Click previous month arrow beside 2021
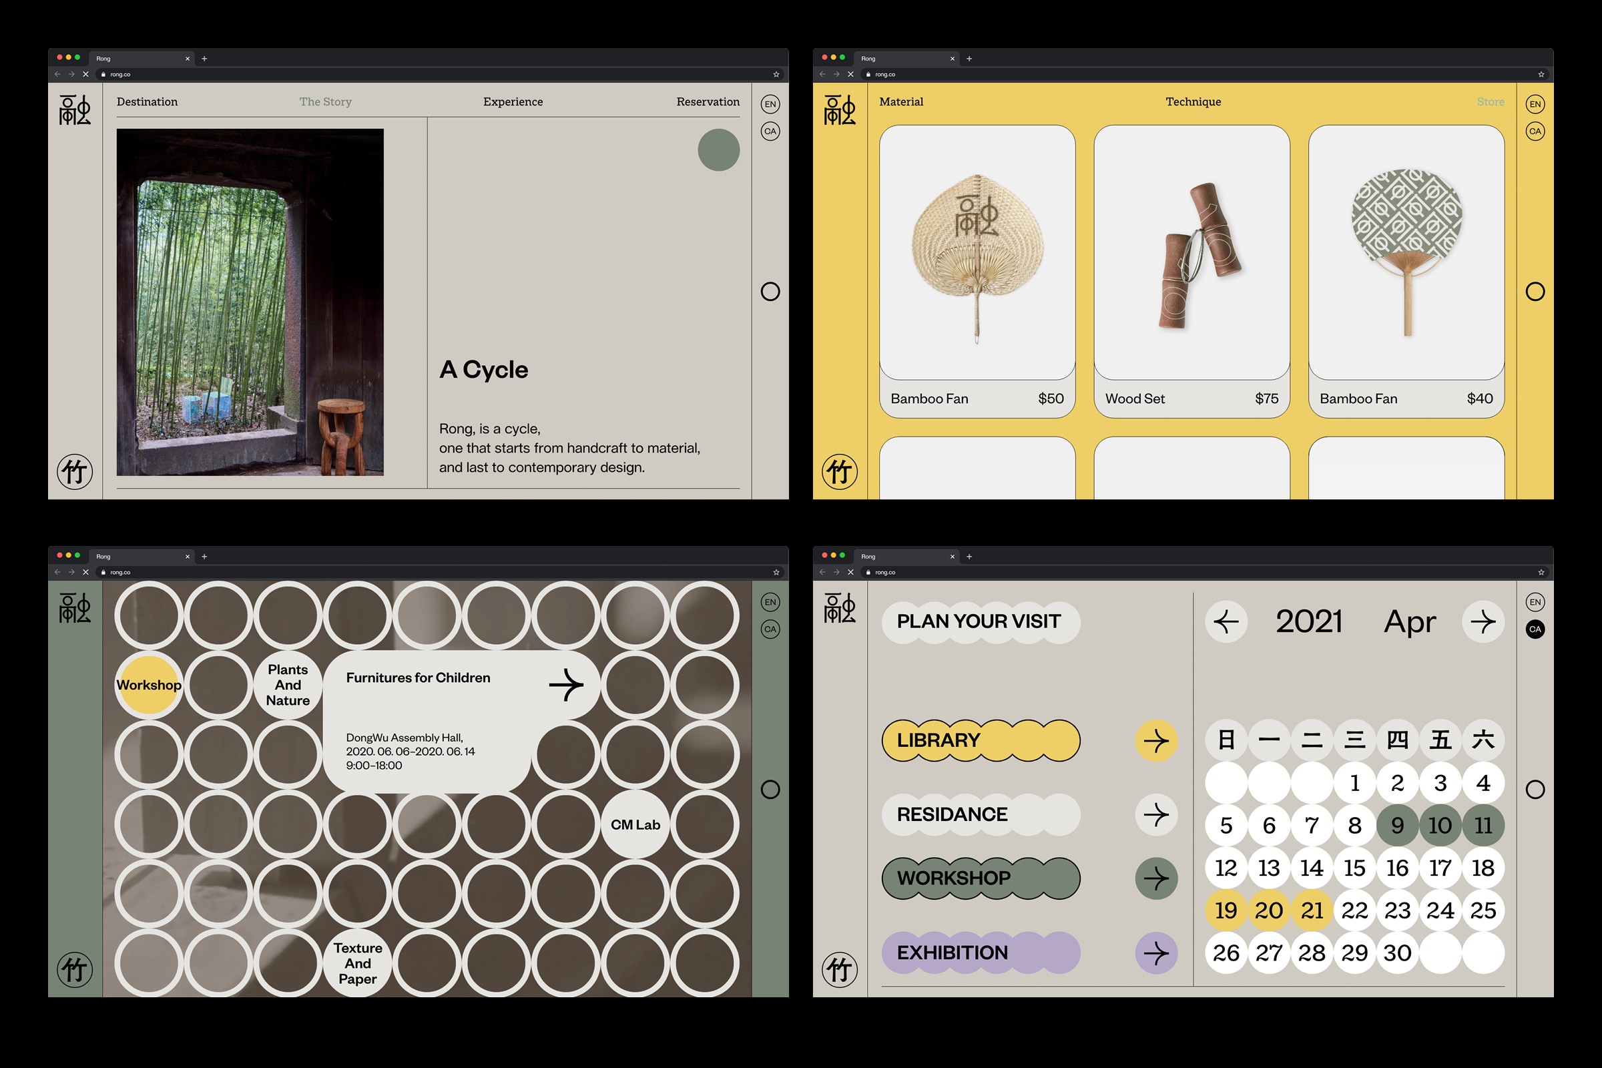The image size is (1602, 1068). point(1226,621)
